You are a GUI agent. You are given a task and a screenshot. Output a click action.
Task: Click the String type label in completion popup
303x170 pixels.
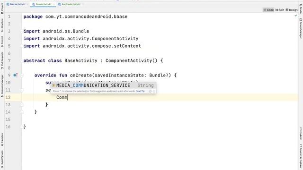coord(145,85)
